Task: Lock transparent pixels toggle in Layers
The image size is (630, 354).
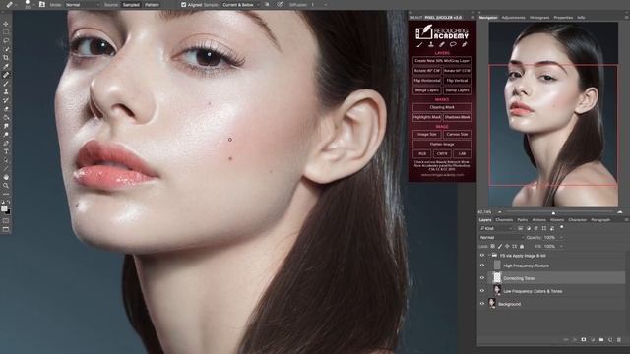Action: click(x=492, y=246)
